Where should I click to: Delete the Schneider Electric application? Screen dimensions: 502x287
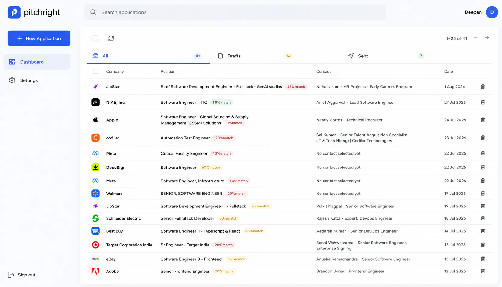tap(483, 218)
